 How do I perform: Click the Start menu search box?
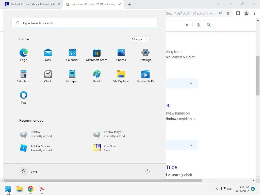(85, 23)
